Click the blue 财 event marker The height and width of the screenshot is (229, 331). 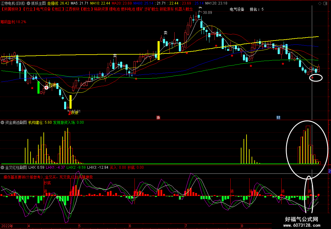coord(278,118)
